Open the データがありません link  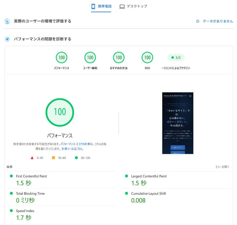coord(218,21)
